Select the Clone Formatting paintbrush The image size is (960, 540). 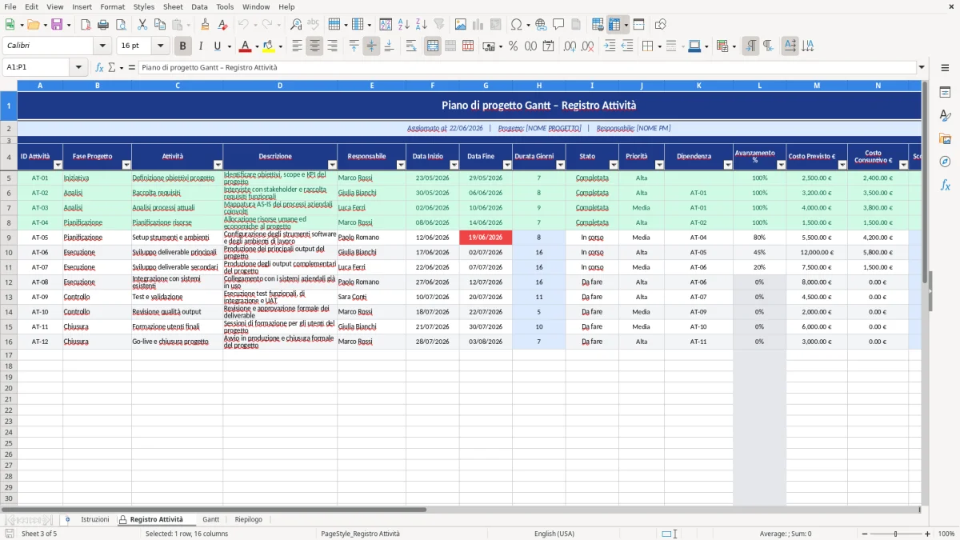[x=205, y=25]
